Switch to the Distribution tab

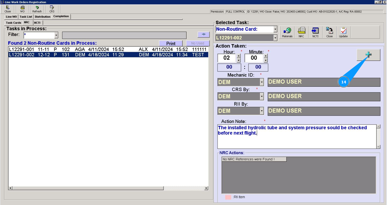click(x=43, y=17)
